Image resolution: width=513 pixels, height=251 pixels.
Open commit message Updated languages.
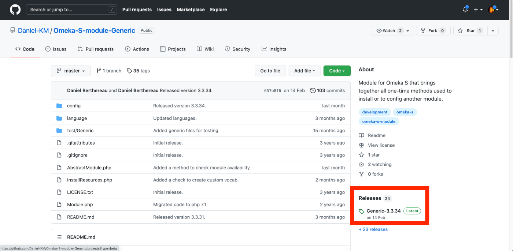tap(175, 118)
